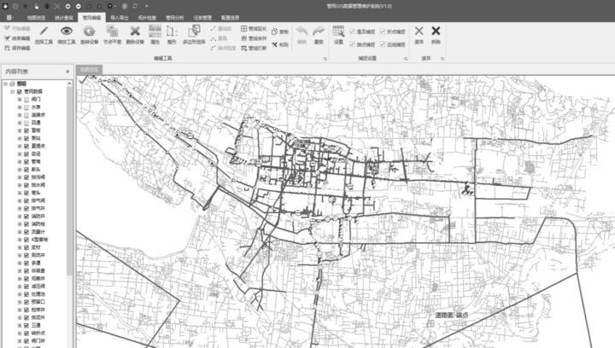Select the pencil selection tool in ribbon
The width and height of the screenshot is (615, 348).
44,32
